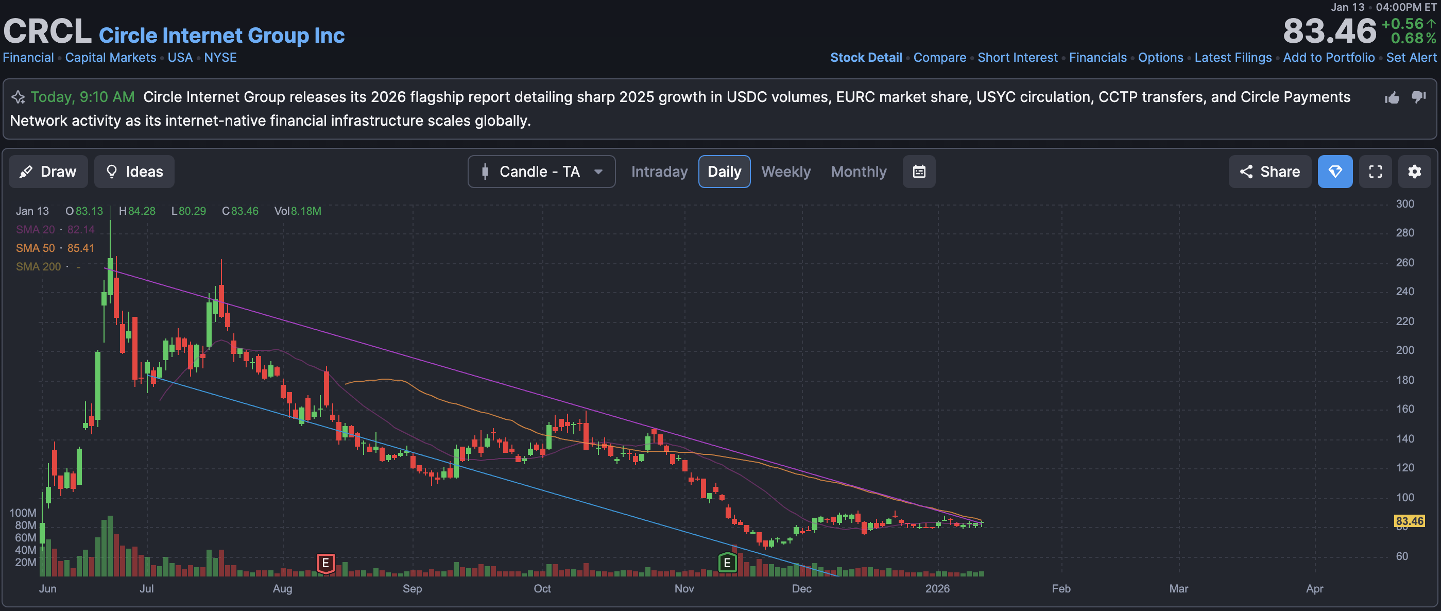Switch to Intraday timeframe

point(659,172)
